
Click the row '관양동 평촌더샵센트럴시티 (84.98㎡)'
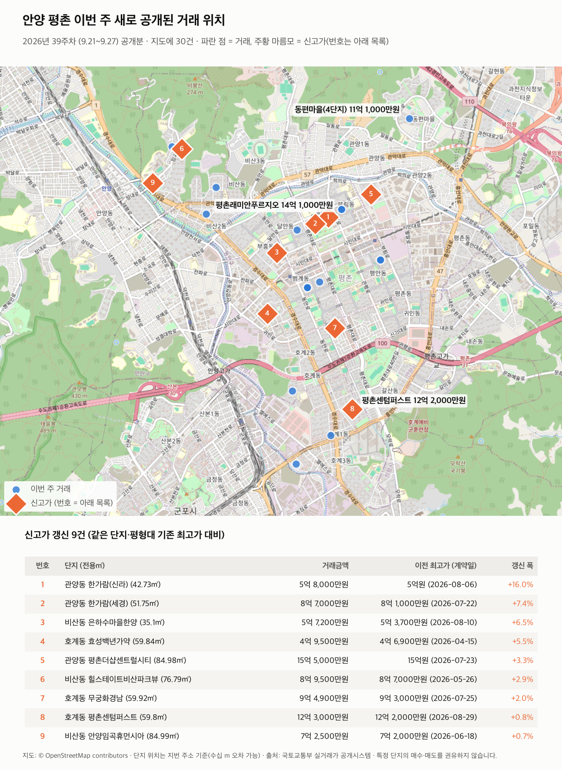281,660
